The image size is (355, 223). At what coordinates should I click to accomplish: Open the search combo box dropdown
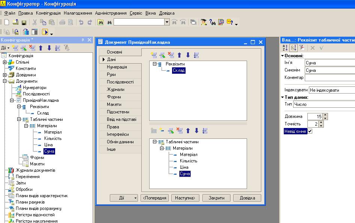click(167, 22)
